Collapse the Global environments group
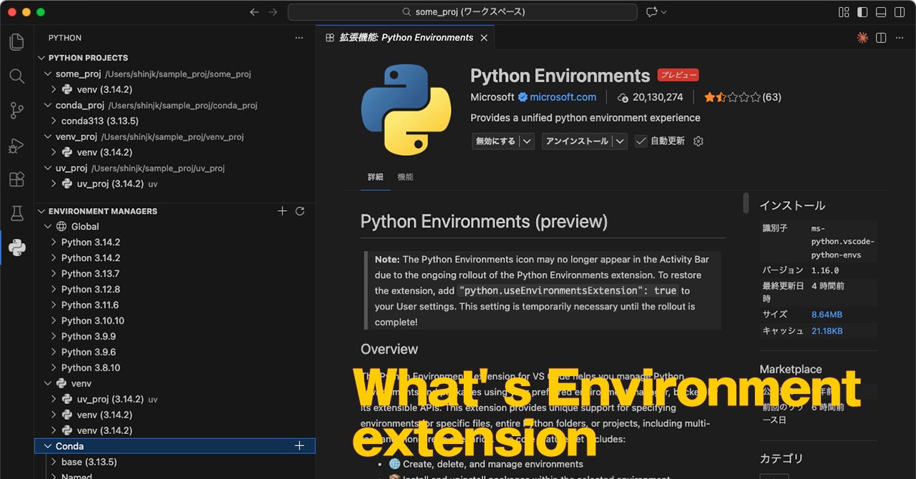Screen dimensions: 916x479 tap(47, 226)
